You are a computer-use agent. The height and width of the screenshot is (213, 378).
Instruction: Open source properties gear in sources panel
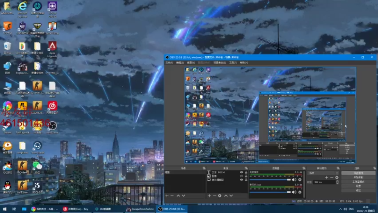tap(220, 195)
